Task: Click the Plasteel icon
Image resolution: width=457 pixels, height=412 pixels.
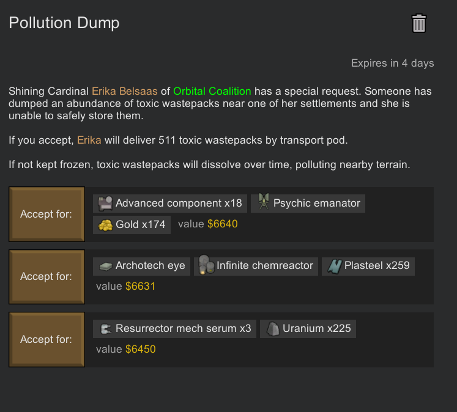Action: click(335, 266)
